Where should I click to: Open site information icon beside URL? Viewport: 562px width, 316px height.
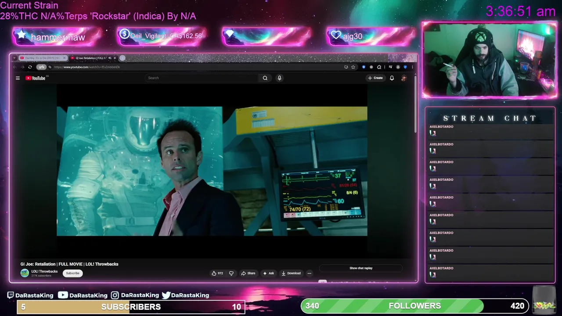click(50, 67)
